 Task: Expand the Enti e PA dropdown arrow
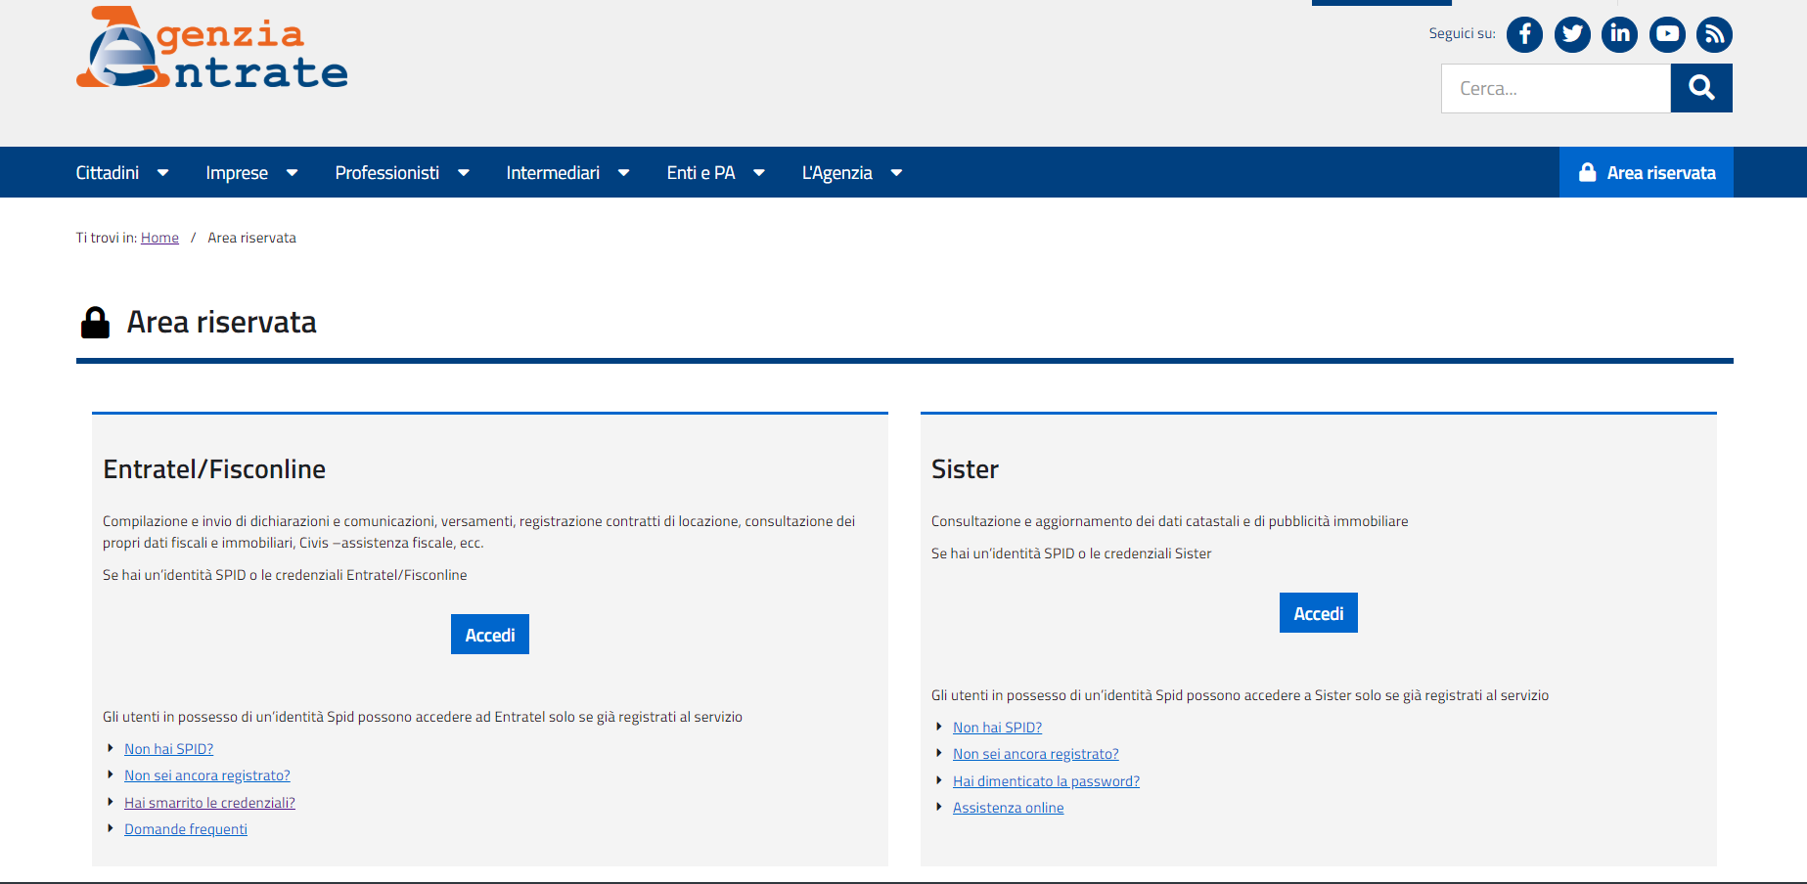(x=759, y=173)
